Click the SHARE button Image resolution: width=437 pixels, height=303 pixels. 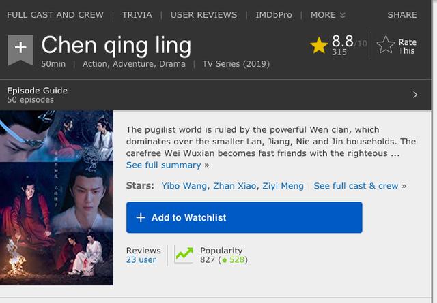402,14
